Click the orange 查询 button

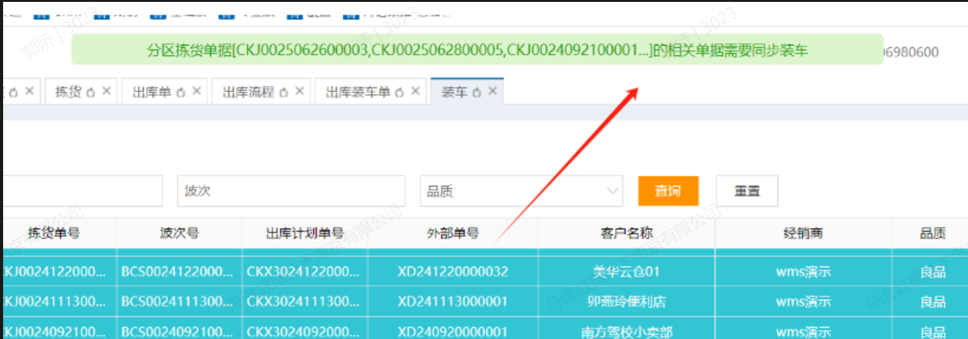click(668, 191)
